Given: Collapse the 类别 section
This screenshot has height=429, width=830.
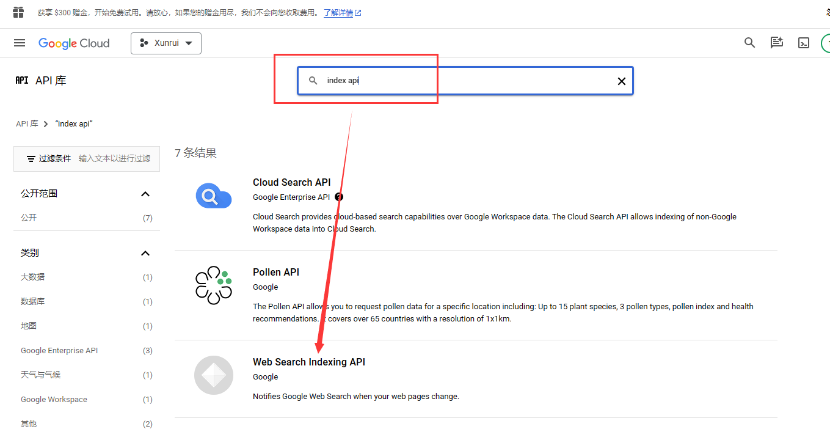Looking at the screenshot, I should coord(145,253).
